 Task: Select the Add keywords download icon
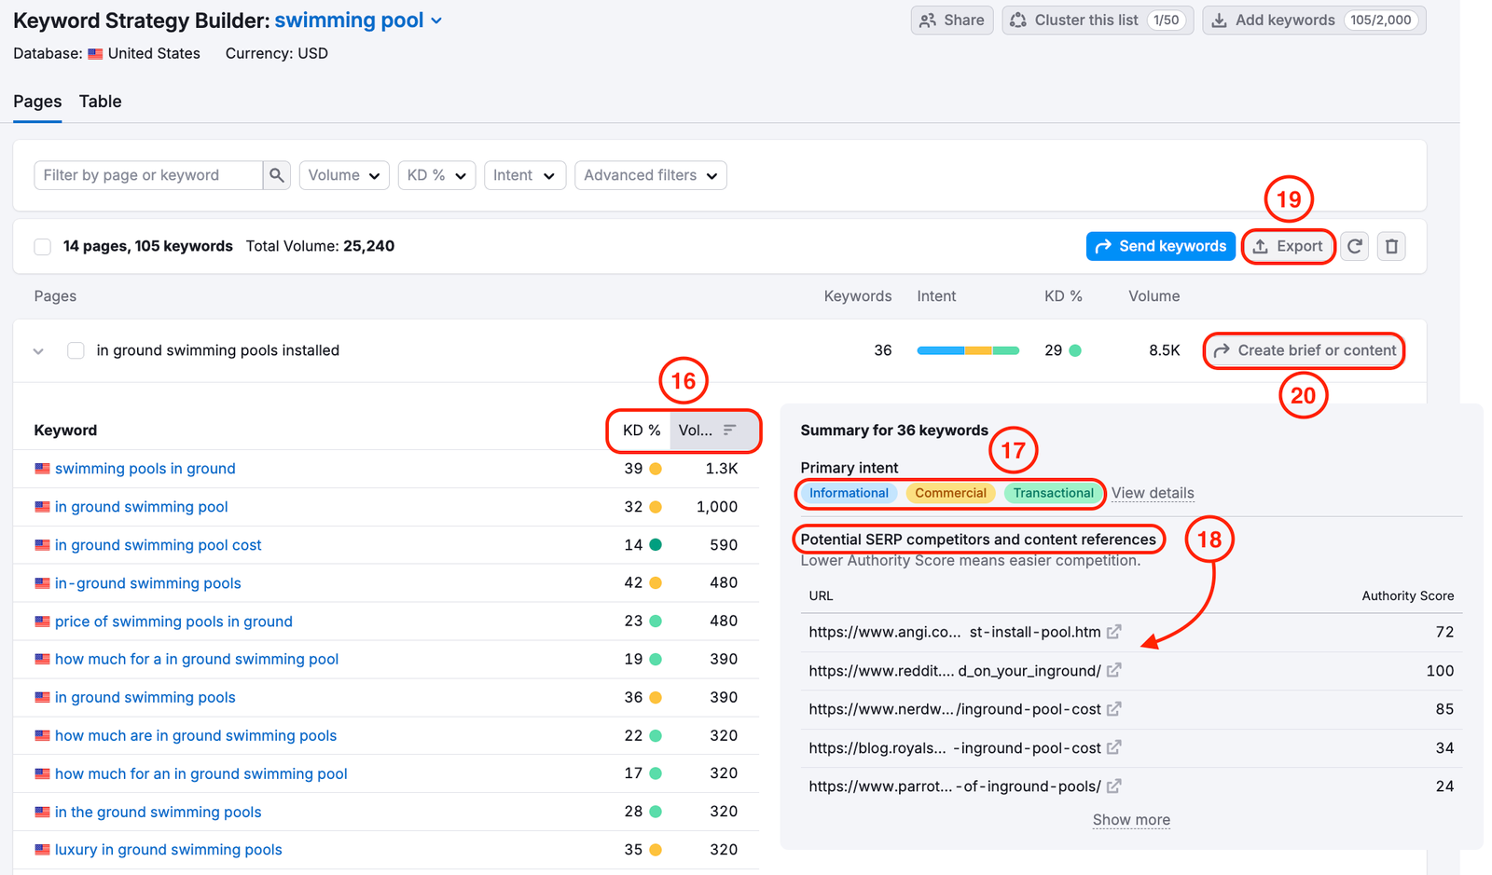1221,20
